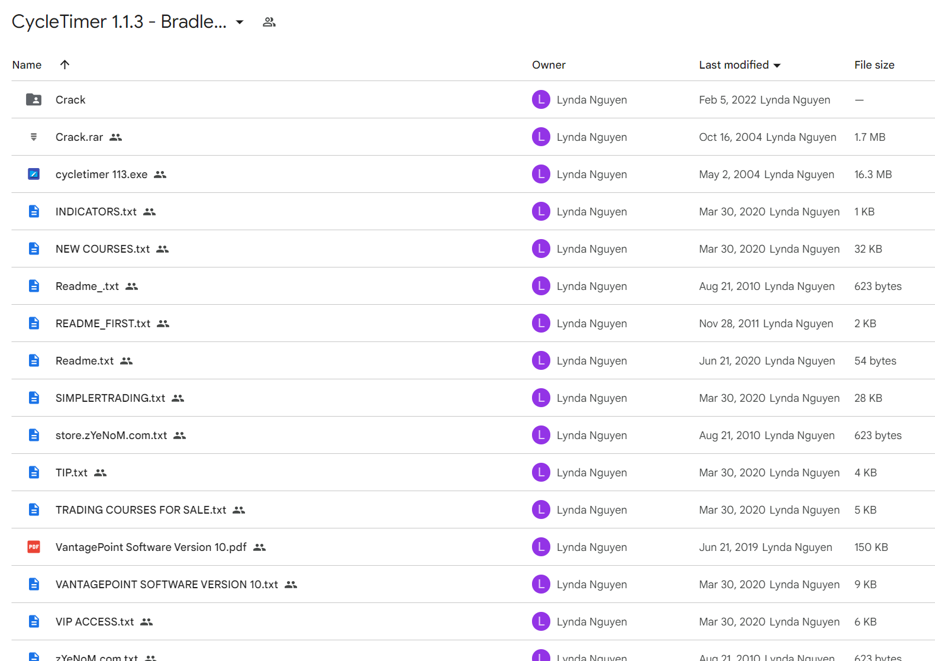Click the NEW COURSES.txt document icon
The height and width of the screenshot is (661, 935).
34,249
